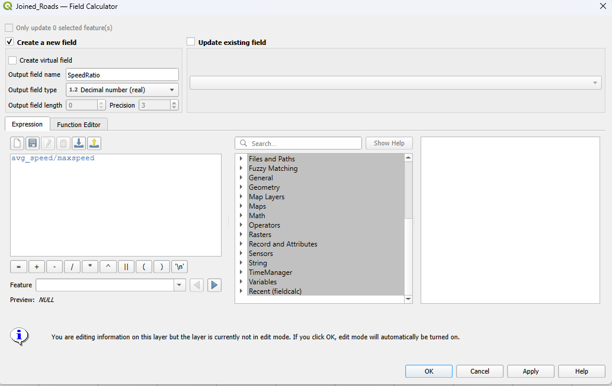Increase the Precision spin box value
Image resolution: width=612 pixels, height=386 pixels.
[x=174, y=103]
